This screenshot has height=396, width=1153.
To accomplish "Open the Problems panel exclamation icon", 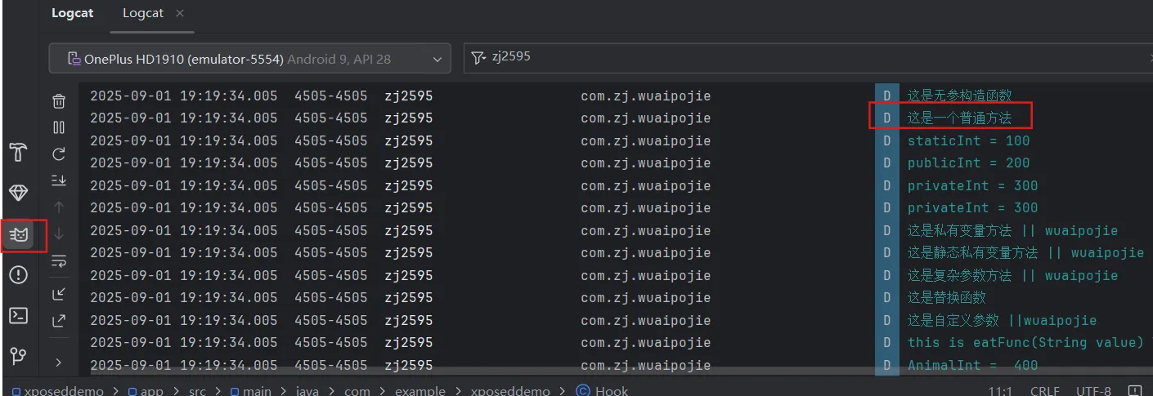I will [x=18, y=275].
